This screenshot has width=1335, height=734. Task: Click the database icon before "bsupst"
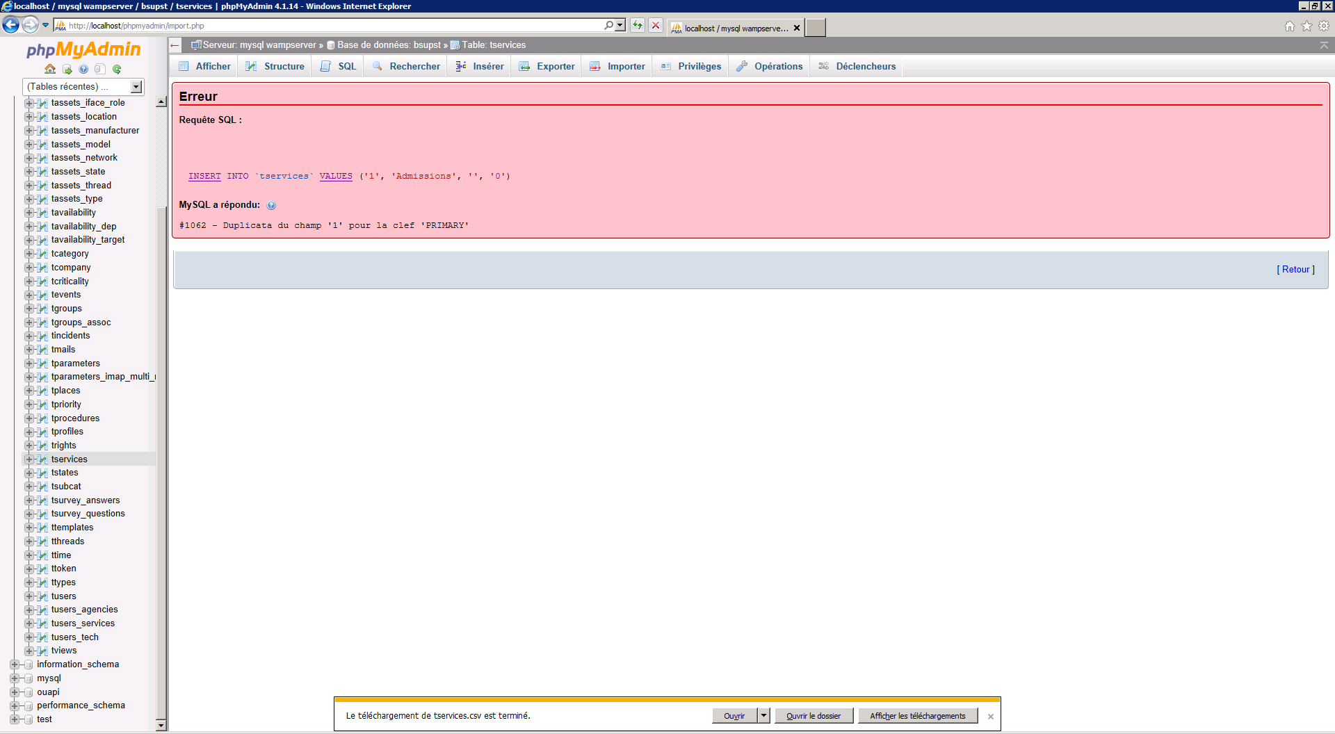coord(332,44)
